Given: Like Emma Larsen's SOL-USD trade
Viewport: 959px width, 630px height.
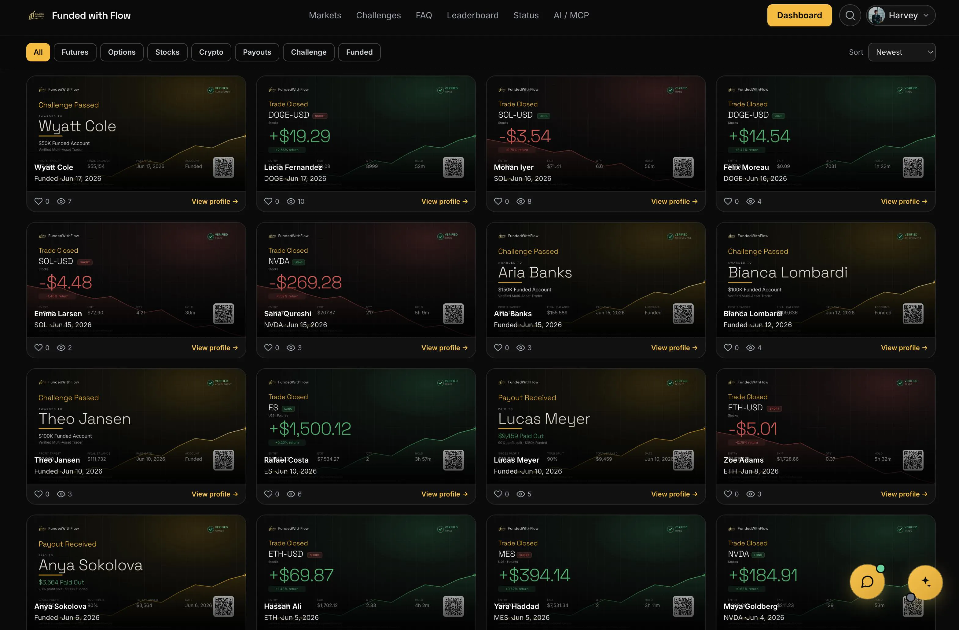Looking at the screenshot, I should [38, 348].
